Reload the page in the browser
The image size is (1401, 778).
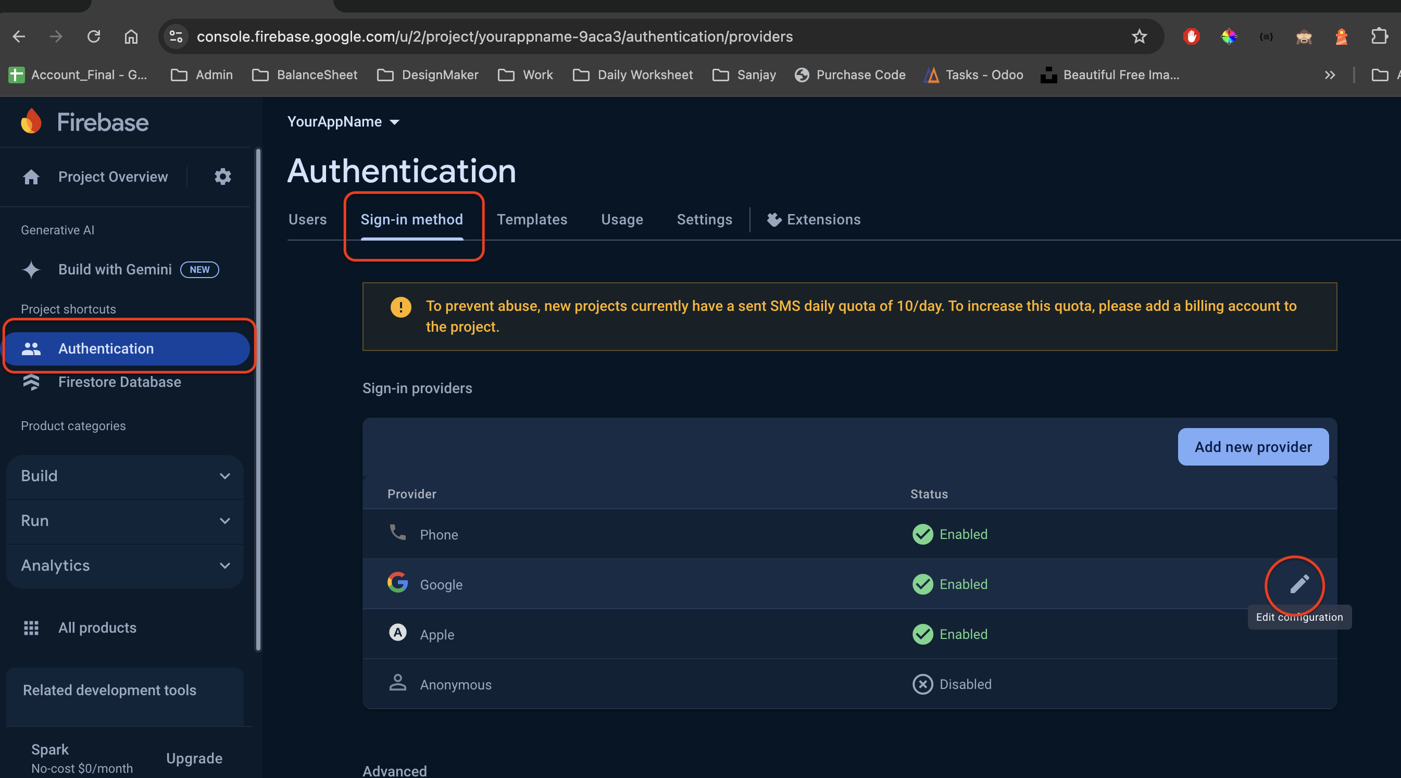coord(94,36)
